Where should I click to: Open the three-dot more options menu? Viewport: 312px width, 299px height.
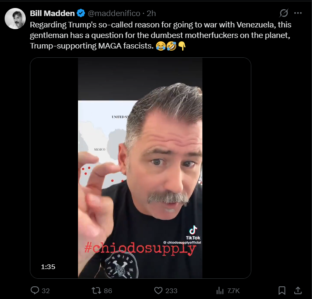298,13
